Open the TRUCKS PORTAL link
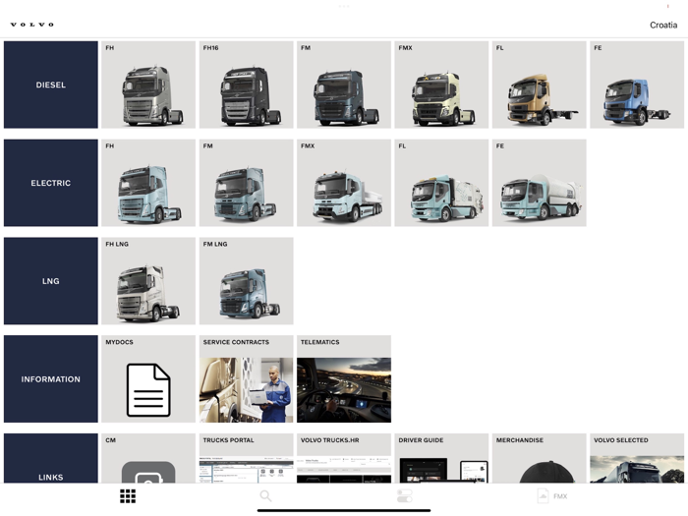This screenshot has width=688, height=516. pos(246,459)
